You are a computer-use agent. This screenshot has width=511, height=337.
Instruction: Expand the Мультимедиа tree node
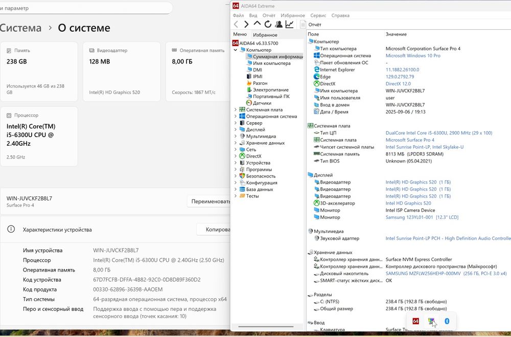235,136
